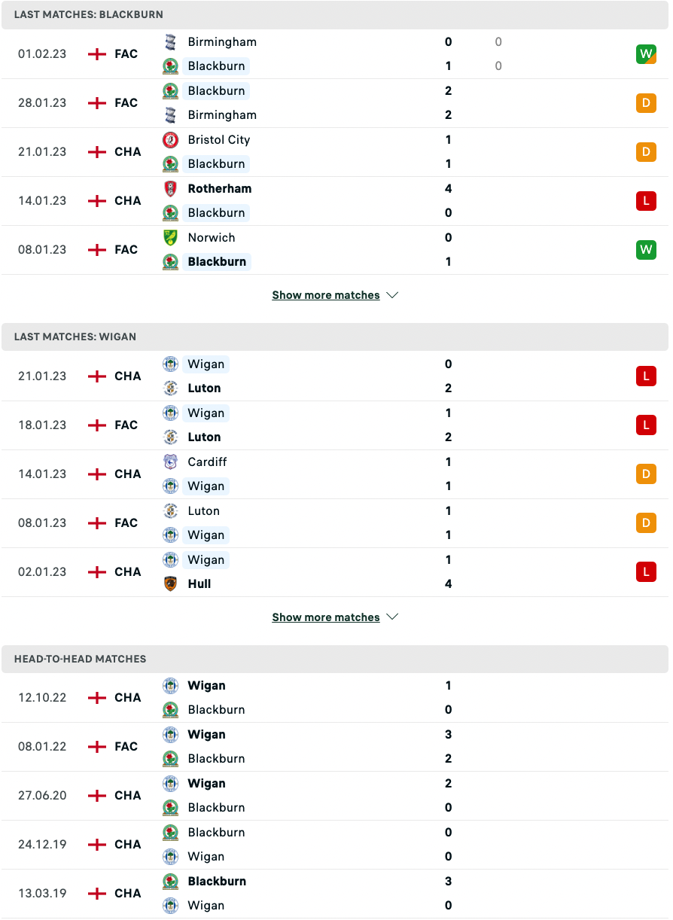The width and height of the screenshot is (673, 920).
Task: Click the Norwich club crest icon
Action: [x=171, y=238]
